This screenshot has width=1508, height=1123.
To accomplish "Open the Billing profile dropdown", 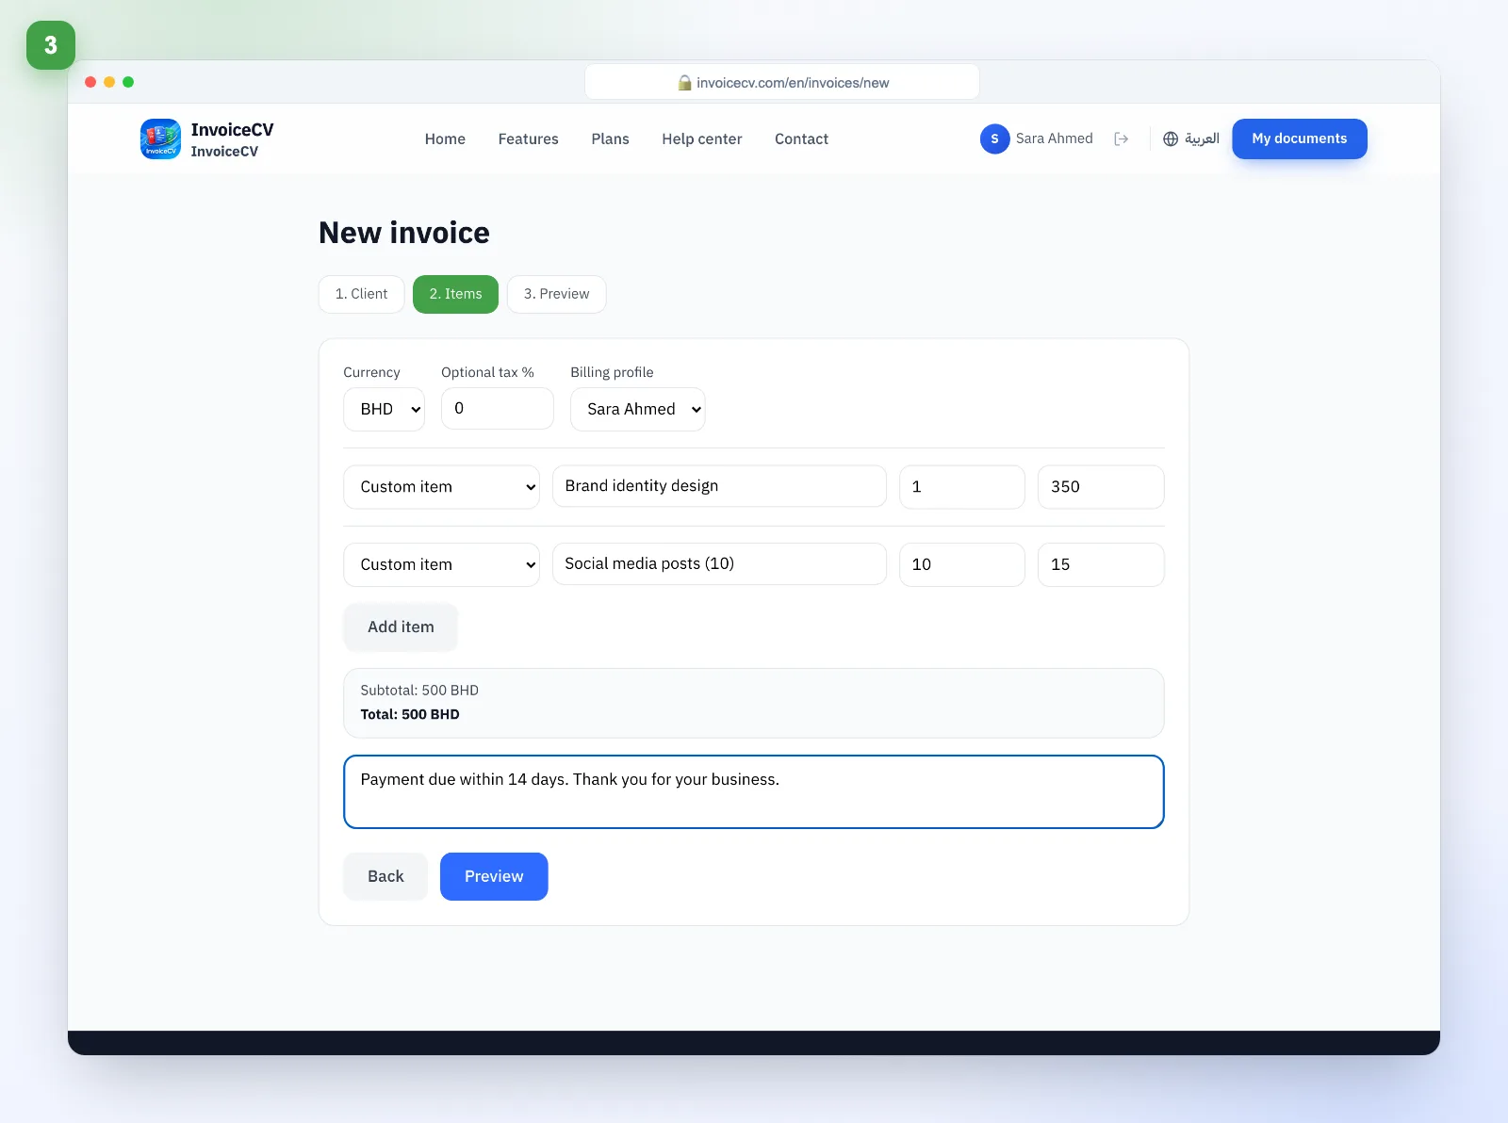I will [637, 409].
